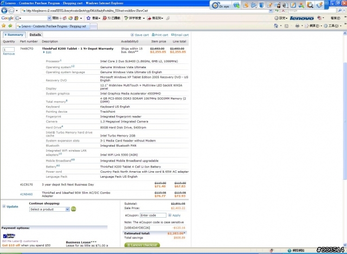Click the Add to Favorites icon
The image size is (347, 254).
coord(10,26)
